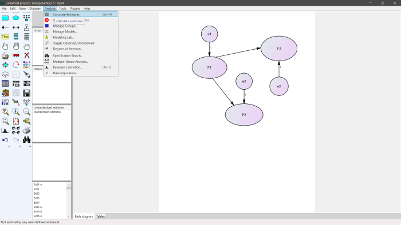Image resolution: width=401 pixels, height=225 pixels.
Task: Open the Diagram menu
Action: click(35, 9)
